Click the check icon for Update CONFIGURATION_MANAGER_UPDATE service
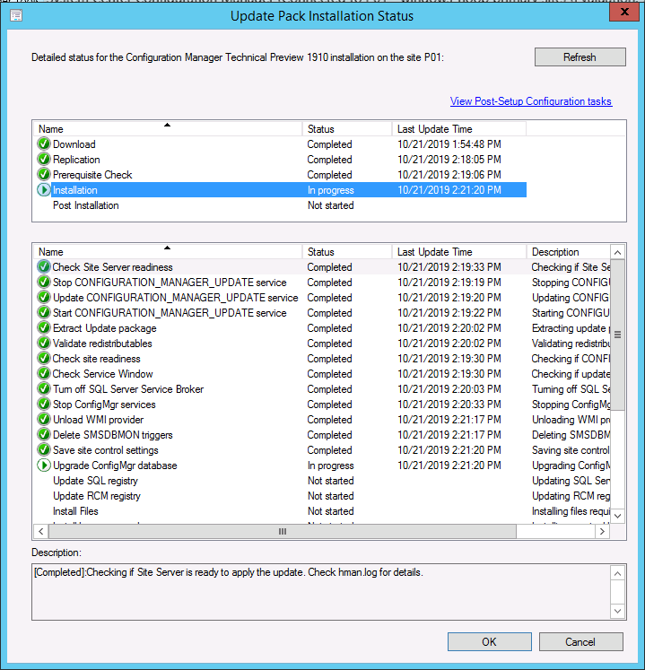 (x=44, y=298)
